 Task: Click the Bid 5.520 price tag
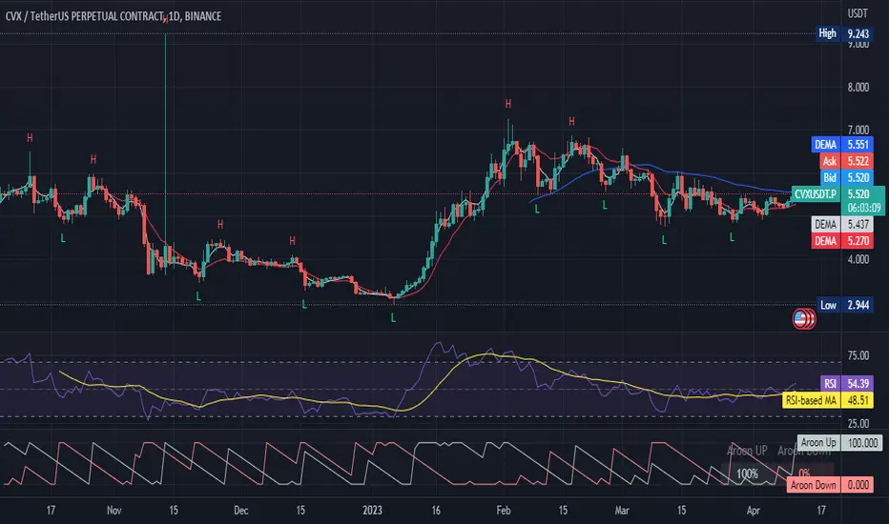[x=846, y=177]
